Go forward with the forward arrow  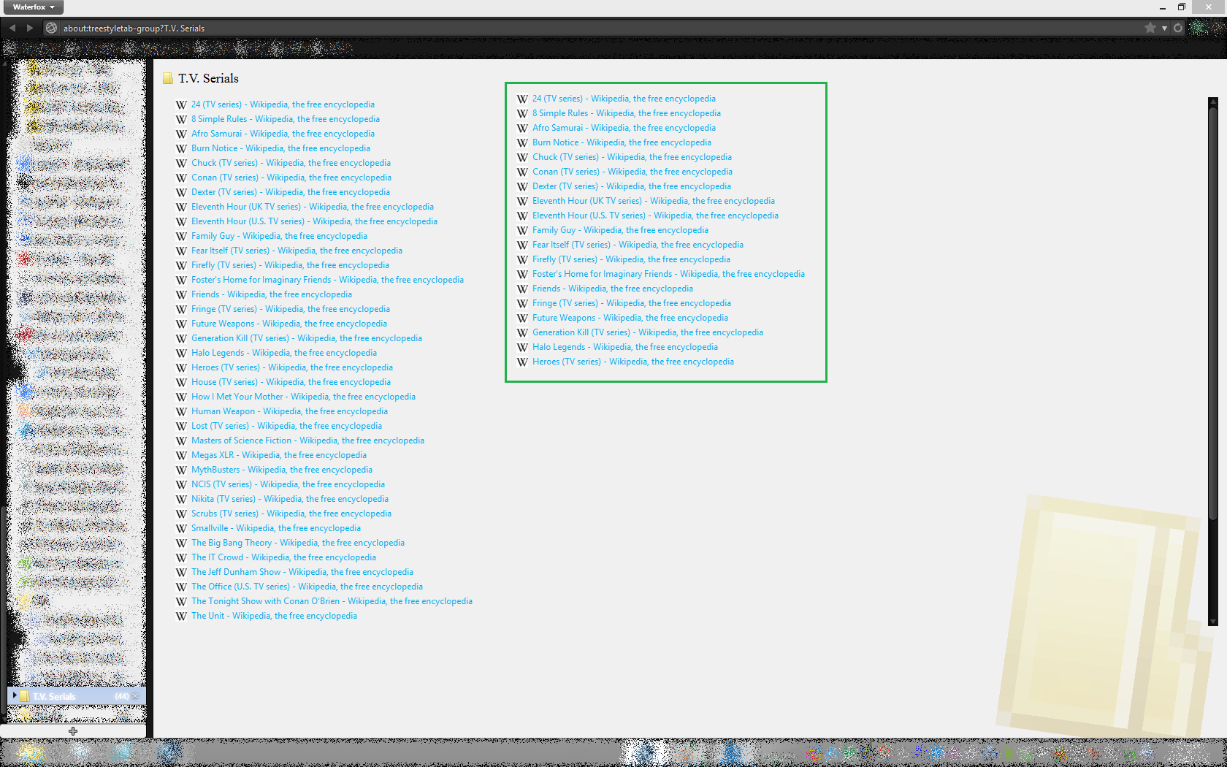[30, 28]
